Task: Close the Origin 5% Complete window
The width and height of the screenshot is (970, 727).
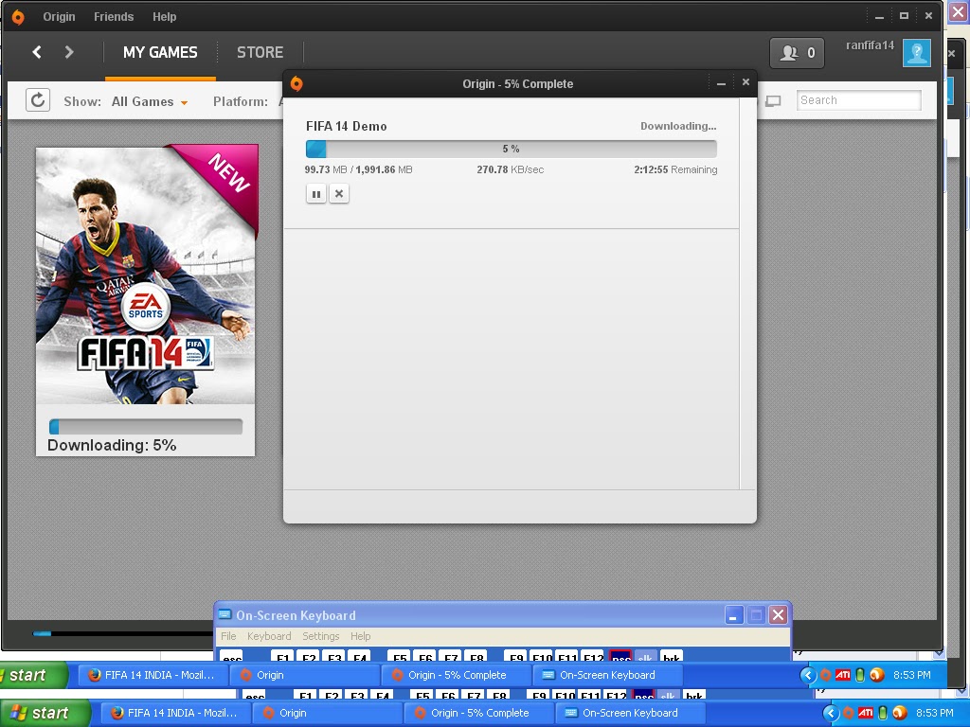Action: click(x=745, y=82)
